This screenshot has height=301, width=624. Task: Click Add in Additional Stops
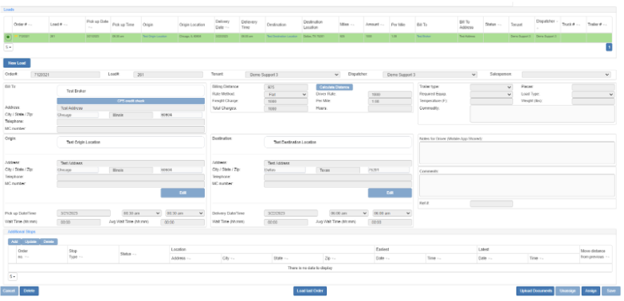click(x=14, y=242)
